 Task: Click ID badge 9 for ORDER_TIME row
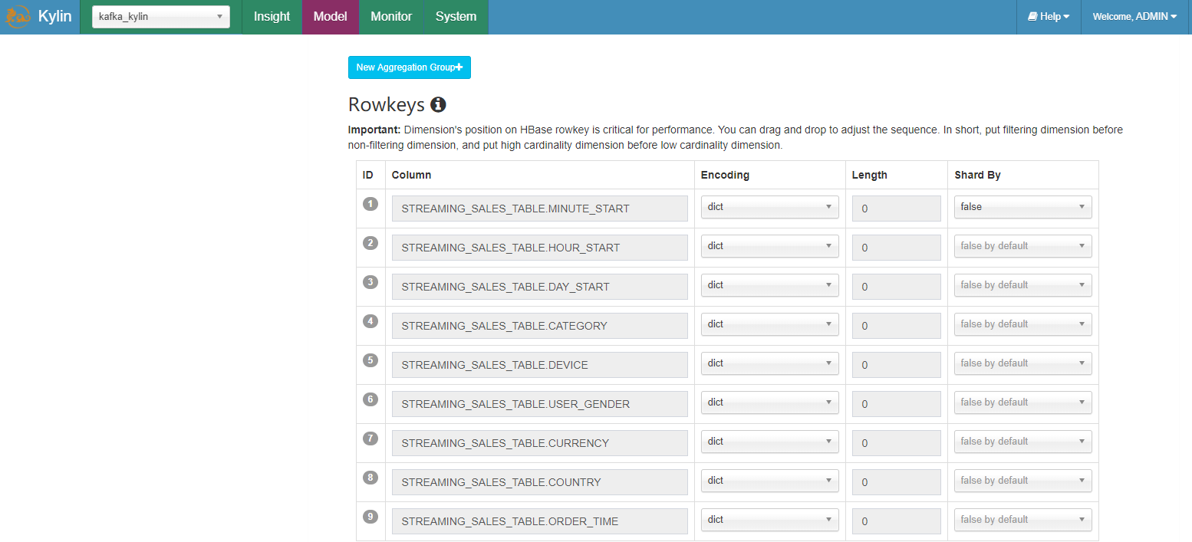tap(370, 517)
